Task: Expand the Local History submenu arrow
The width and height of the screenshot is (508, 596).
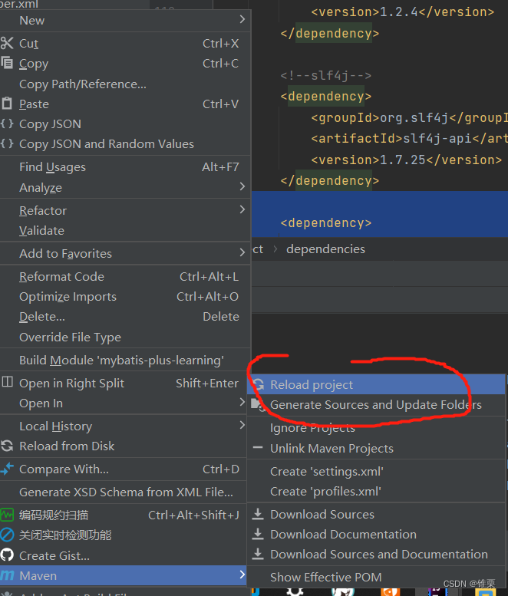Action: (x=242, y=425)
